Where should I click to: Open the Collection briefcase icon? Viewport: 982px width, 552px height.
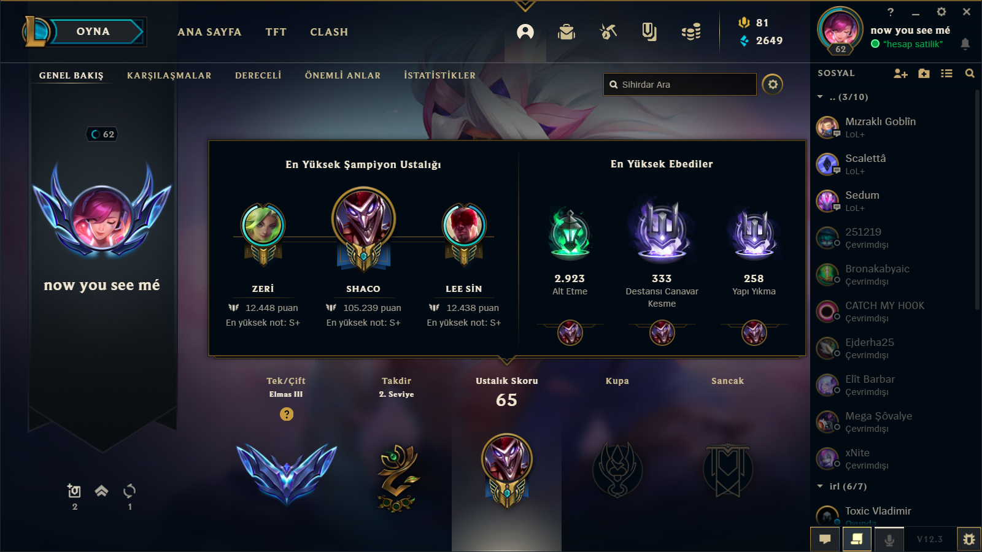566,32
